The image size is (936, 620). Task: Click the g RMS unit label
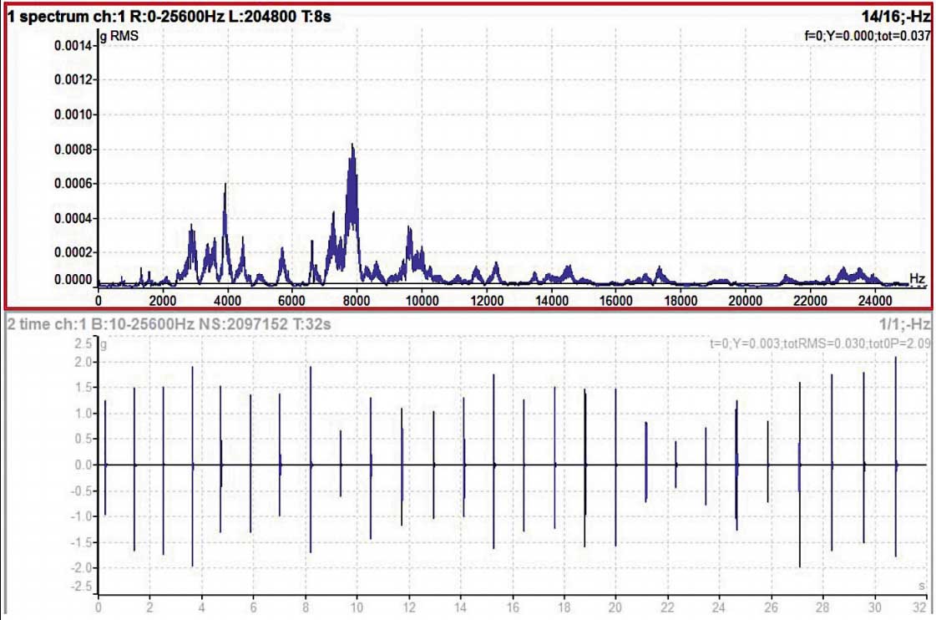119,36
